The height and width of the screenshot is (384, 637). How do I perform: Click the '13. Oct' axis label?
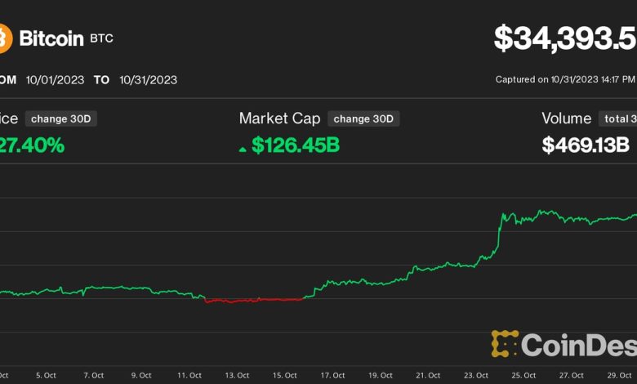(x=237, y=375)
